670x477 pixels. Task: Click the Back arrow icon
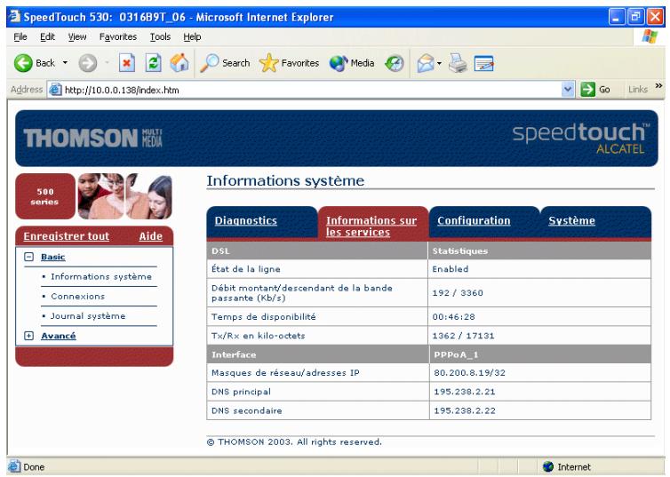[x=23, y=63]
